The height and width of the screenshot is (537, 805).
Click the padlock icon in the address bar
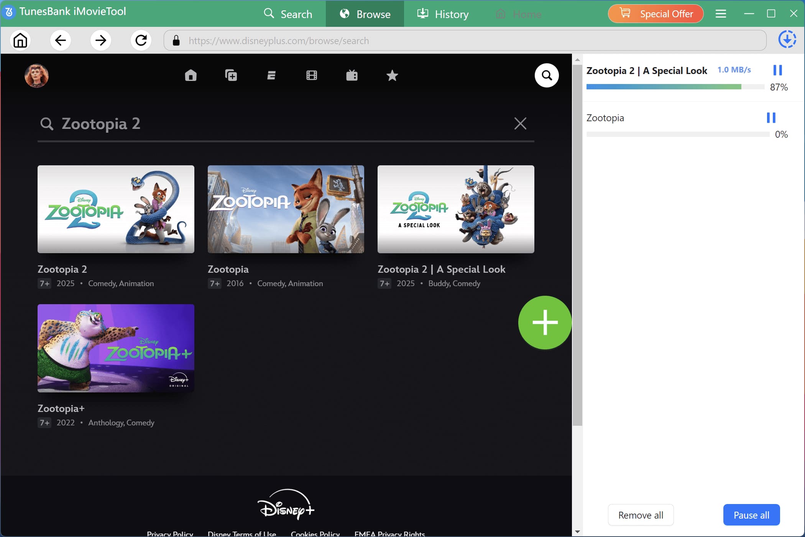[x=176, y=40]
